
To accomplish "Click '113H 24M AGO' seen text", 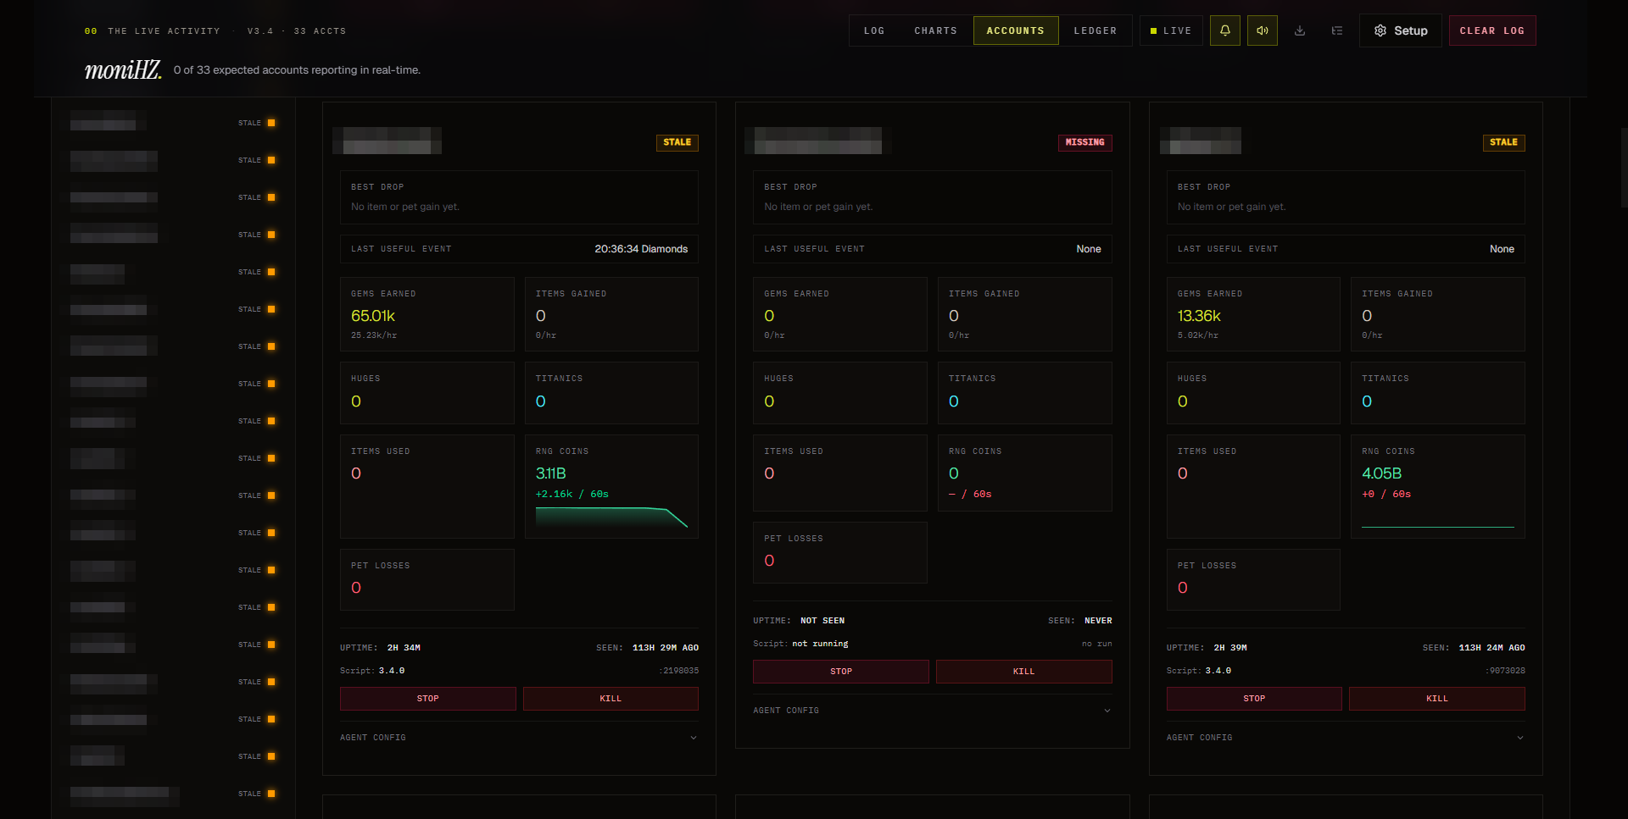I will (x=1491, y=648).
